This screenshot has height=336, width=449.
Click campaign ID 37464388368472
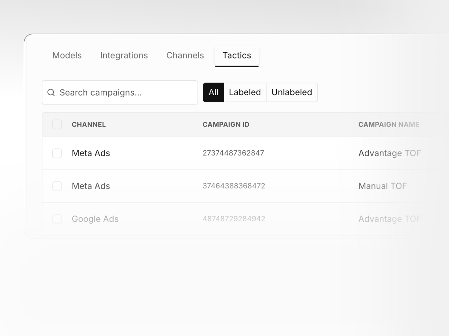(x=234, y=186)
